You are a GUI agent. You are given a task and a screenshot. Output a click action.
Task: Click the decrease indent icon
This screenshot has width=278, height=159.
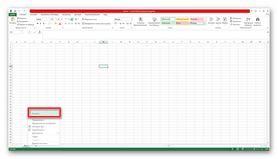(76, 23)
